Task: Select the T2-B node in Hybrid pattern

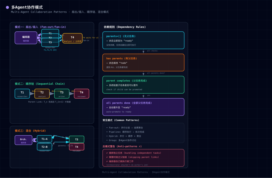Action: pyautogui.click(x=44, y=147)
